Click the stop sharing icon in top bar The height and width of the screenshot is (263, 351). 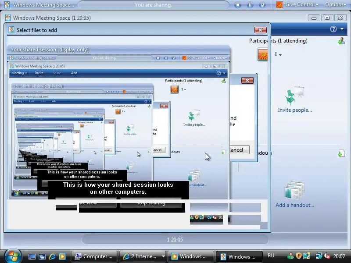pyautogui.click(x=238, y=5)
